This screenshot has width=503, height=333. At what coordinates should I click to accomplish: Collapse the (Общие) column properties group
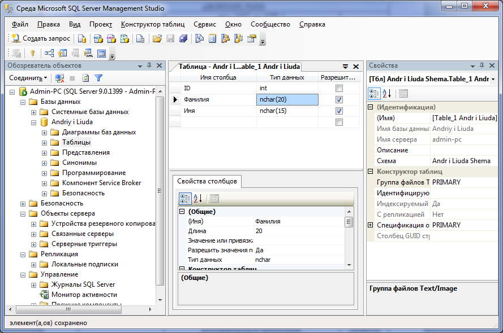[x=182, y=212]
